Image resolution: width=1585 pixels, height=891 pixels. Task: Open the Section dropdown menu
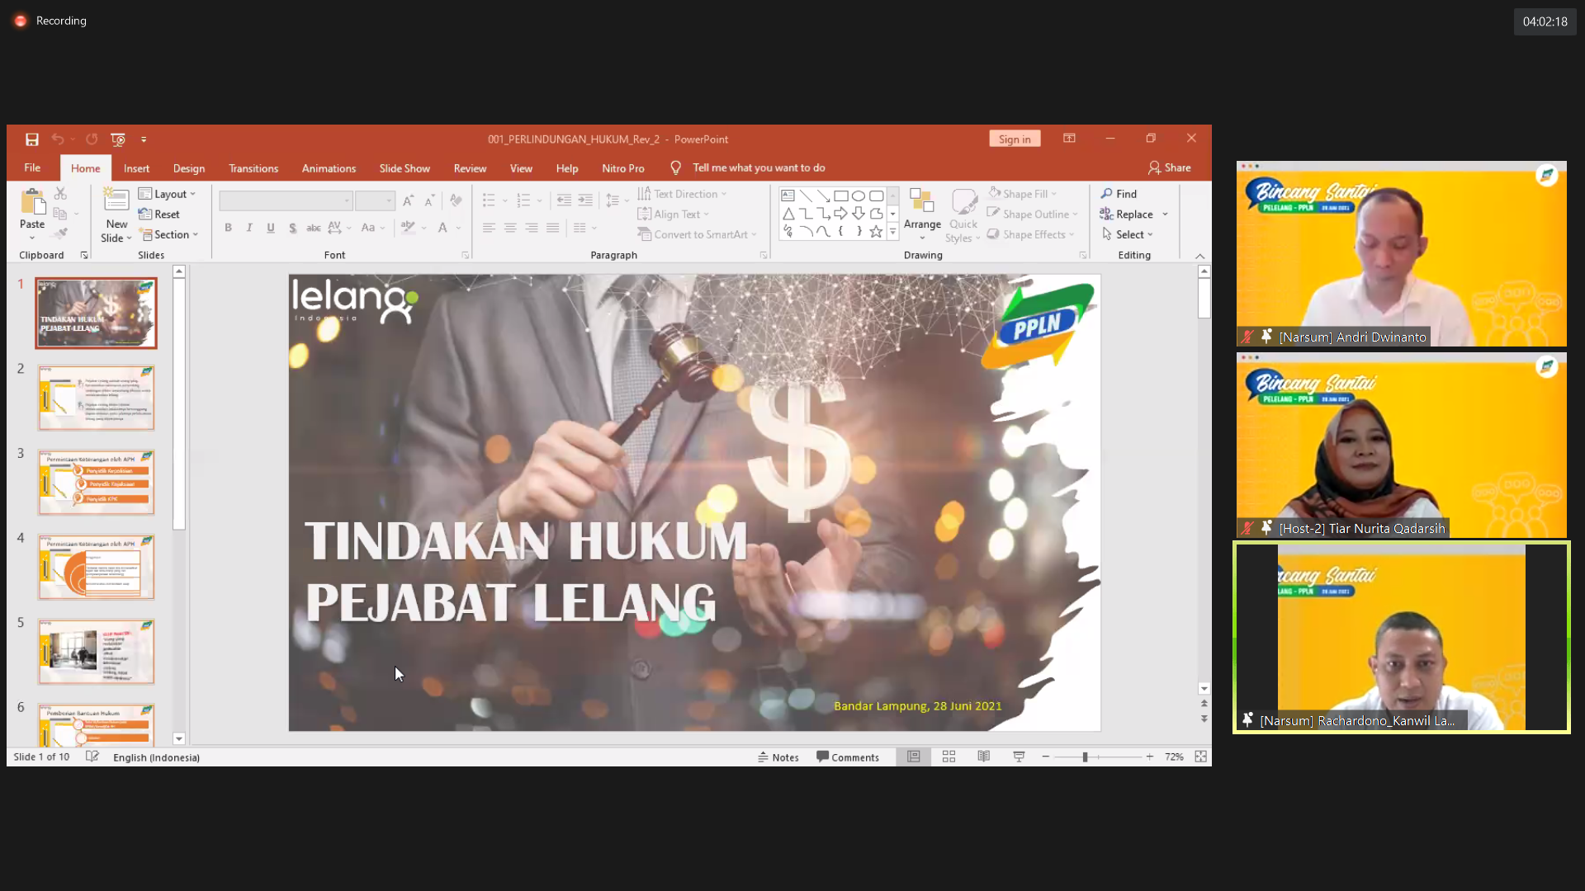pos(170,235)
